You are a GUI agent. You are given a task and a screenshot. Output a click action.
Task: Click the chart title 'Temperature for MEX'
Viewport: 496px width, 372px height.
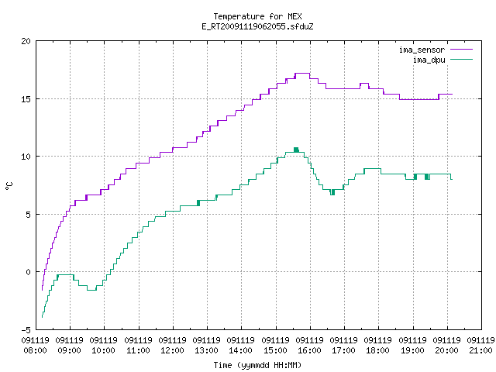[257, 16]
